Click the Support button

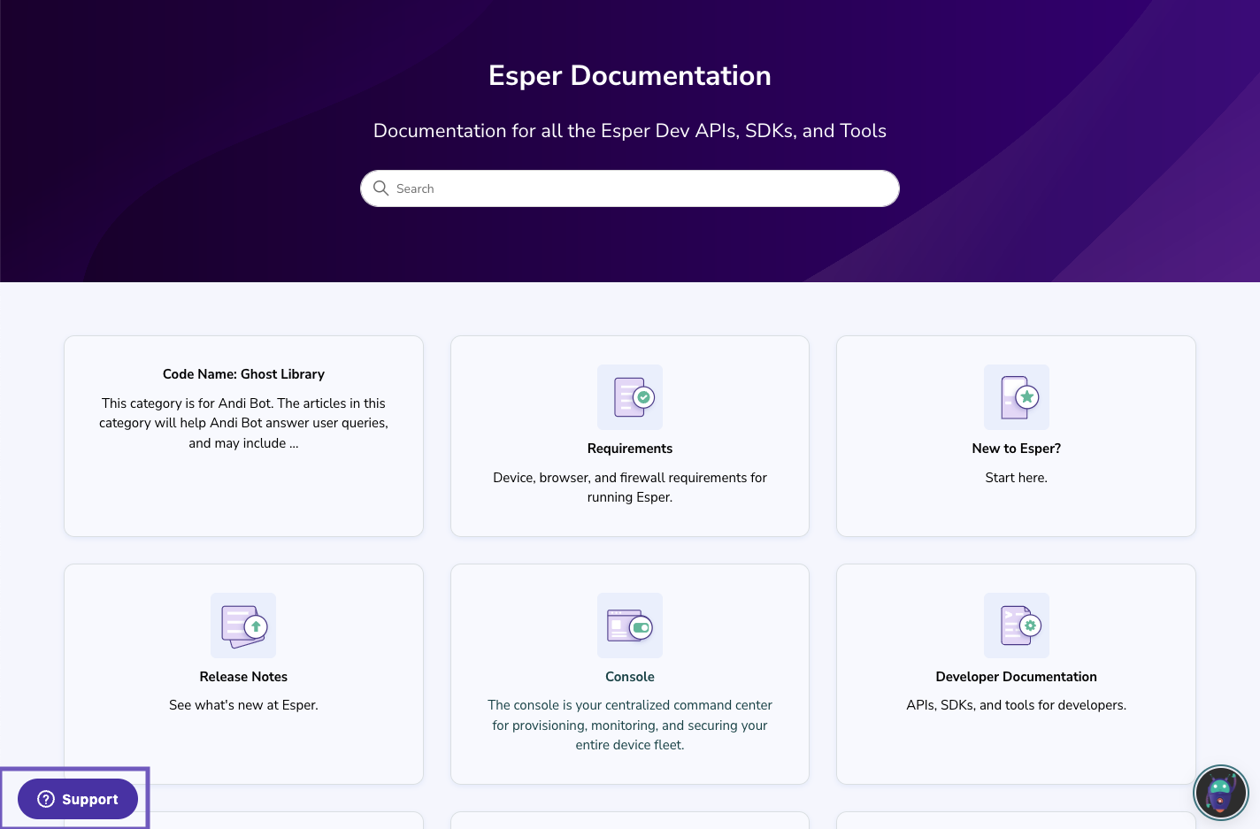[78, 799]
